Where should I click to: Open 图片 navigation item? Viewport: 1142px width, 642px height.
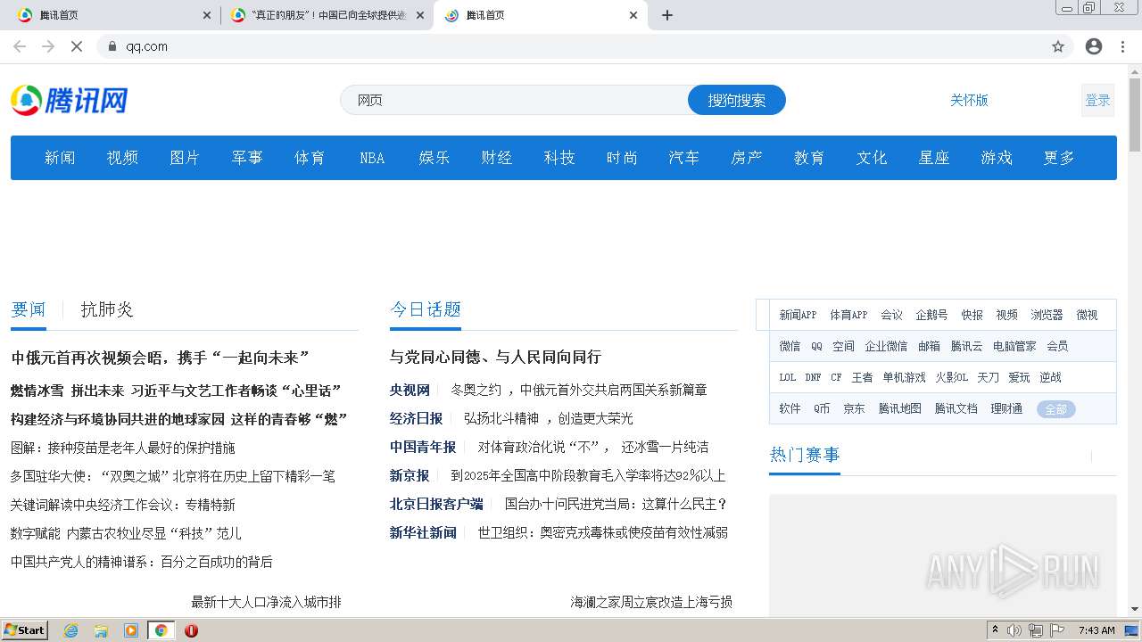[x=185, y=158]
